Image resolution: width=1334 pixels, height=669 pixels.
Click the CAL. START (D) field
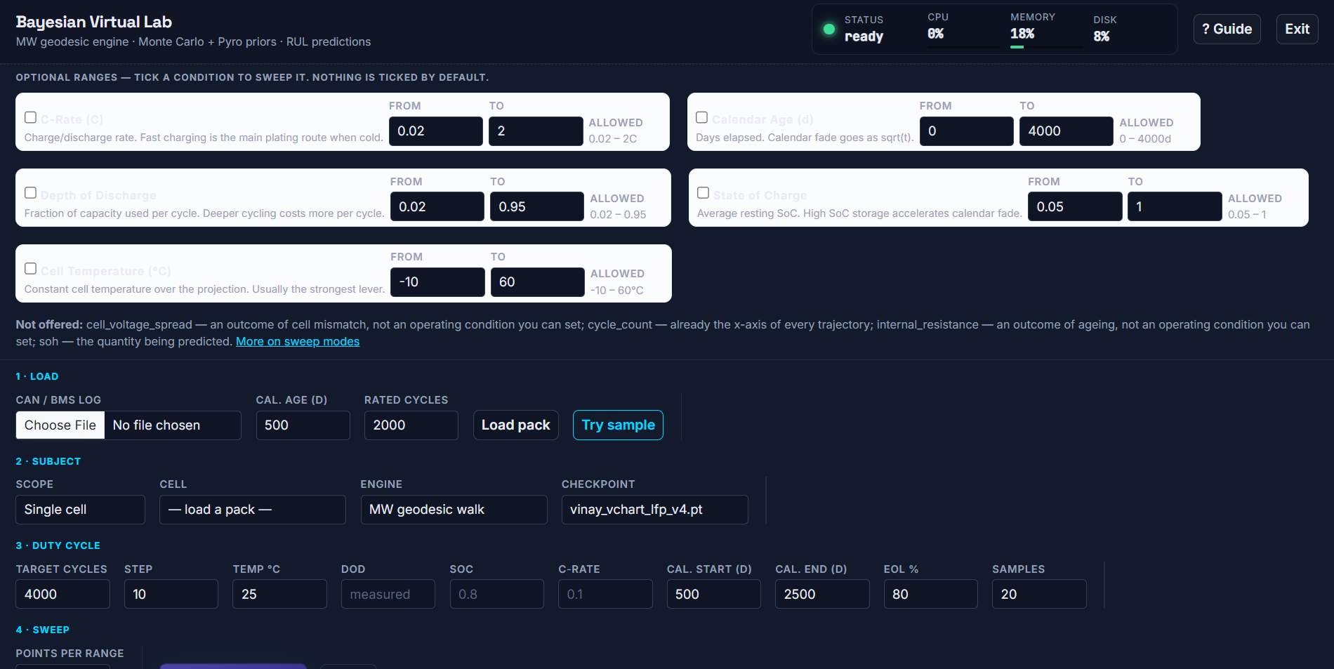(714, 595)
